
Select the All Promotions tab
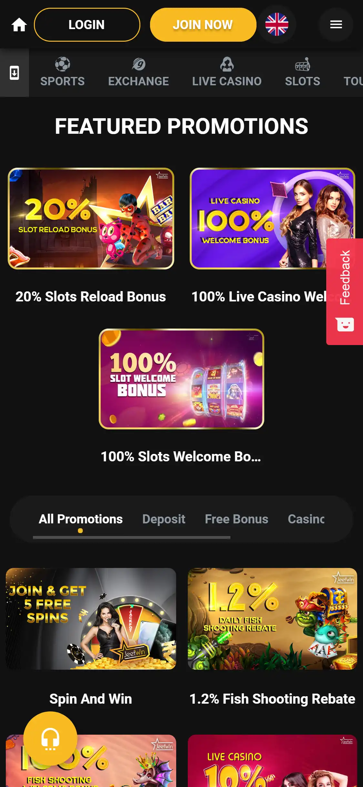[81, 519]
